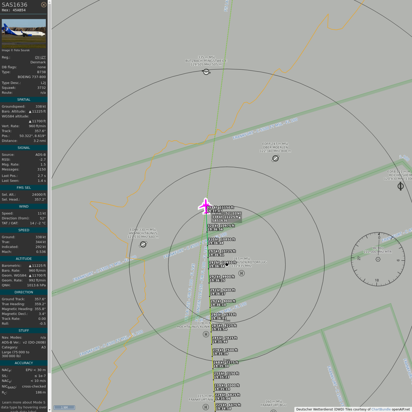Click the Butzbach-Pfingstweide glider airfield symbol
The image size is (412, 412).
coord(206,72)
